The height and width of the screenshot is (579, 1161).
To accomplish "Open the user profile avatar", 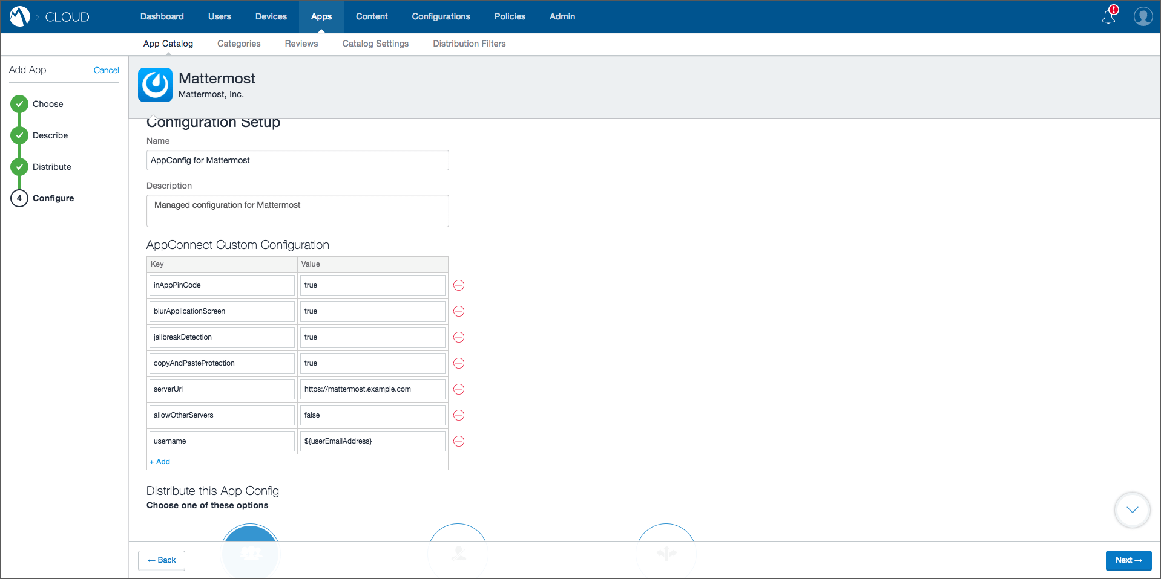I will tap(1143, 16).
